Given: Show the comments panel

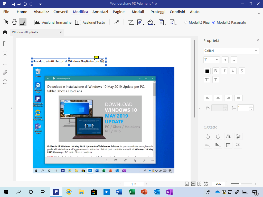Looking at the screenshot, I should pyautogui.click(x=5, y=63).
